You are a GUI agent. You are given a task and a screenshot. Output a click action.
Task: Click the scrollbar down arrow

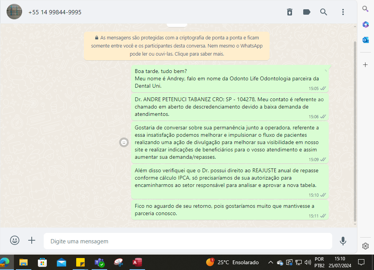pos(355,224)
